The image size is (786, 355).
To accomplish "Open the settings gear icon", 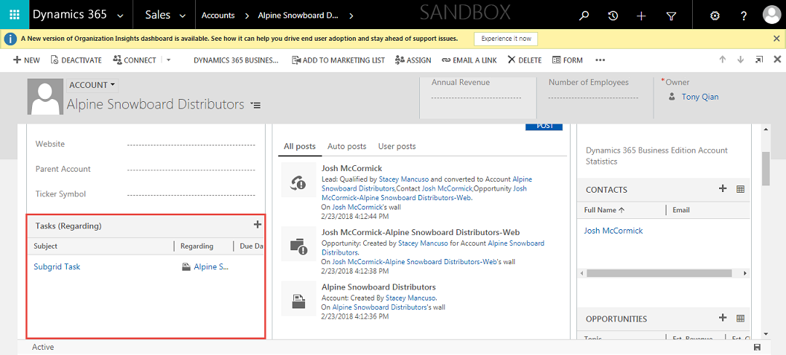I will pyautogui.click(x=715, y=16).
